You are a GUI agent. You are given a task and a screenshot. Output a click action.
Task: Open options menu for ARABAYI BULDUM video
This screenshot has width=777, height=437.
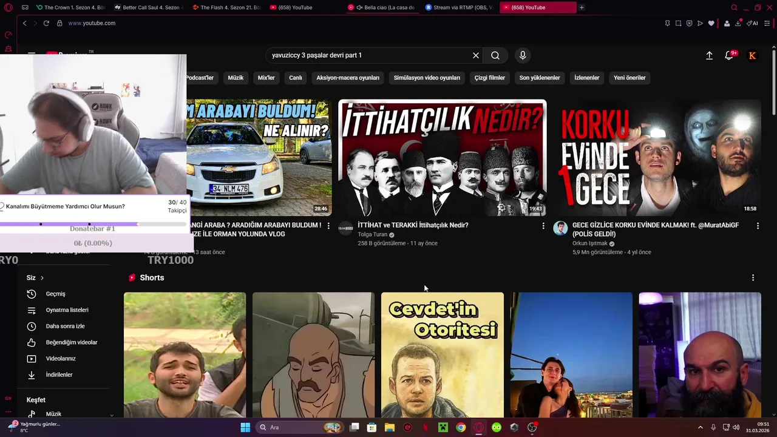(x=328, y=226)
